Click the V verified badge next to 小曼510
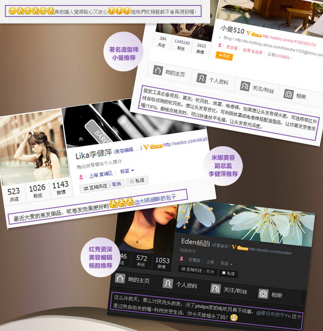This screenshot has height=331, width=323. [248, 33]
